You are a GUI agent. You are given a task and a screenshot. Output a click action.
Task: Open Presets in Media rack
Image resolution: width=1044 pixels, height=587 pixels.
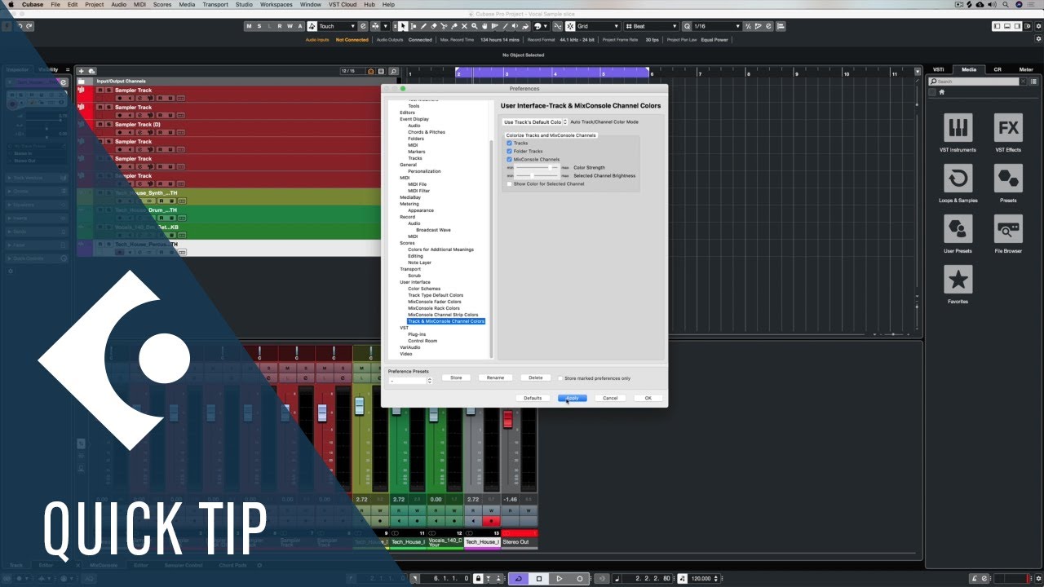tap(1008, 179)
